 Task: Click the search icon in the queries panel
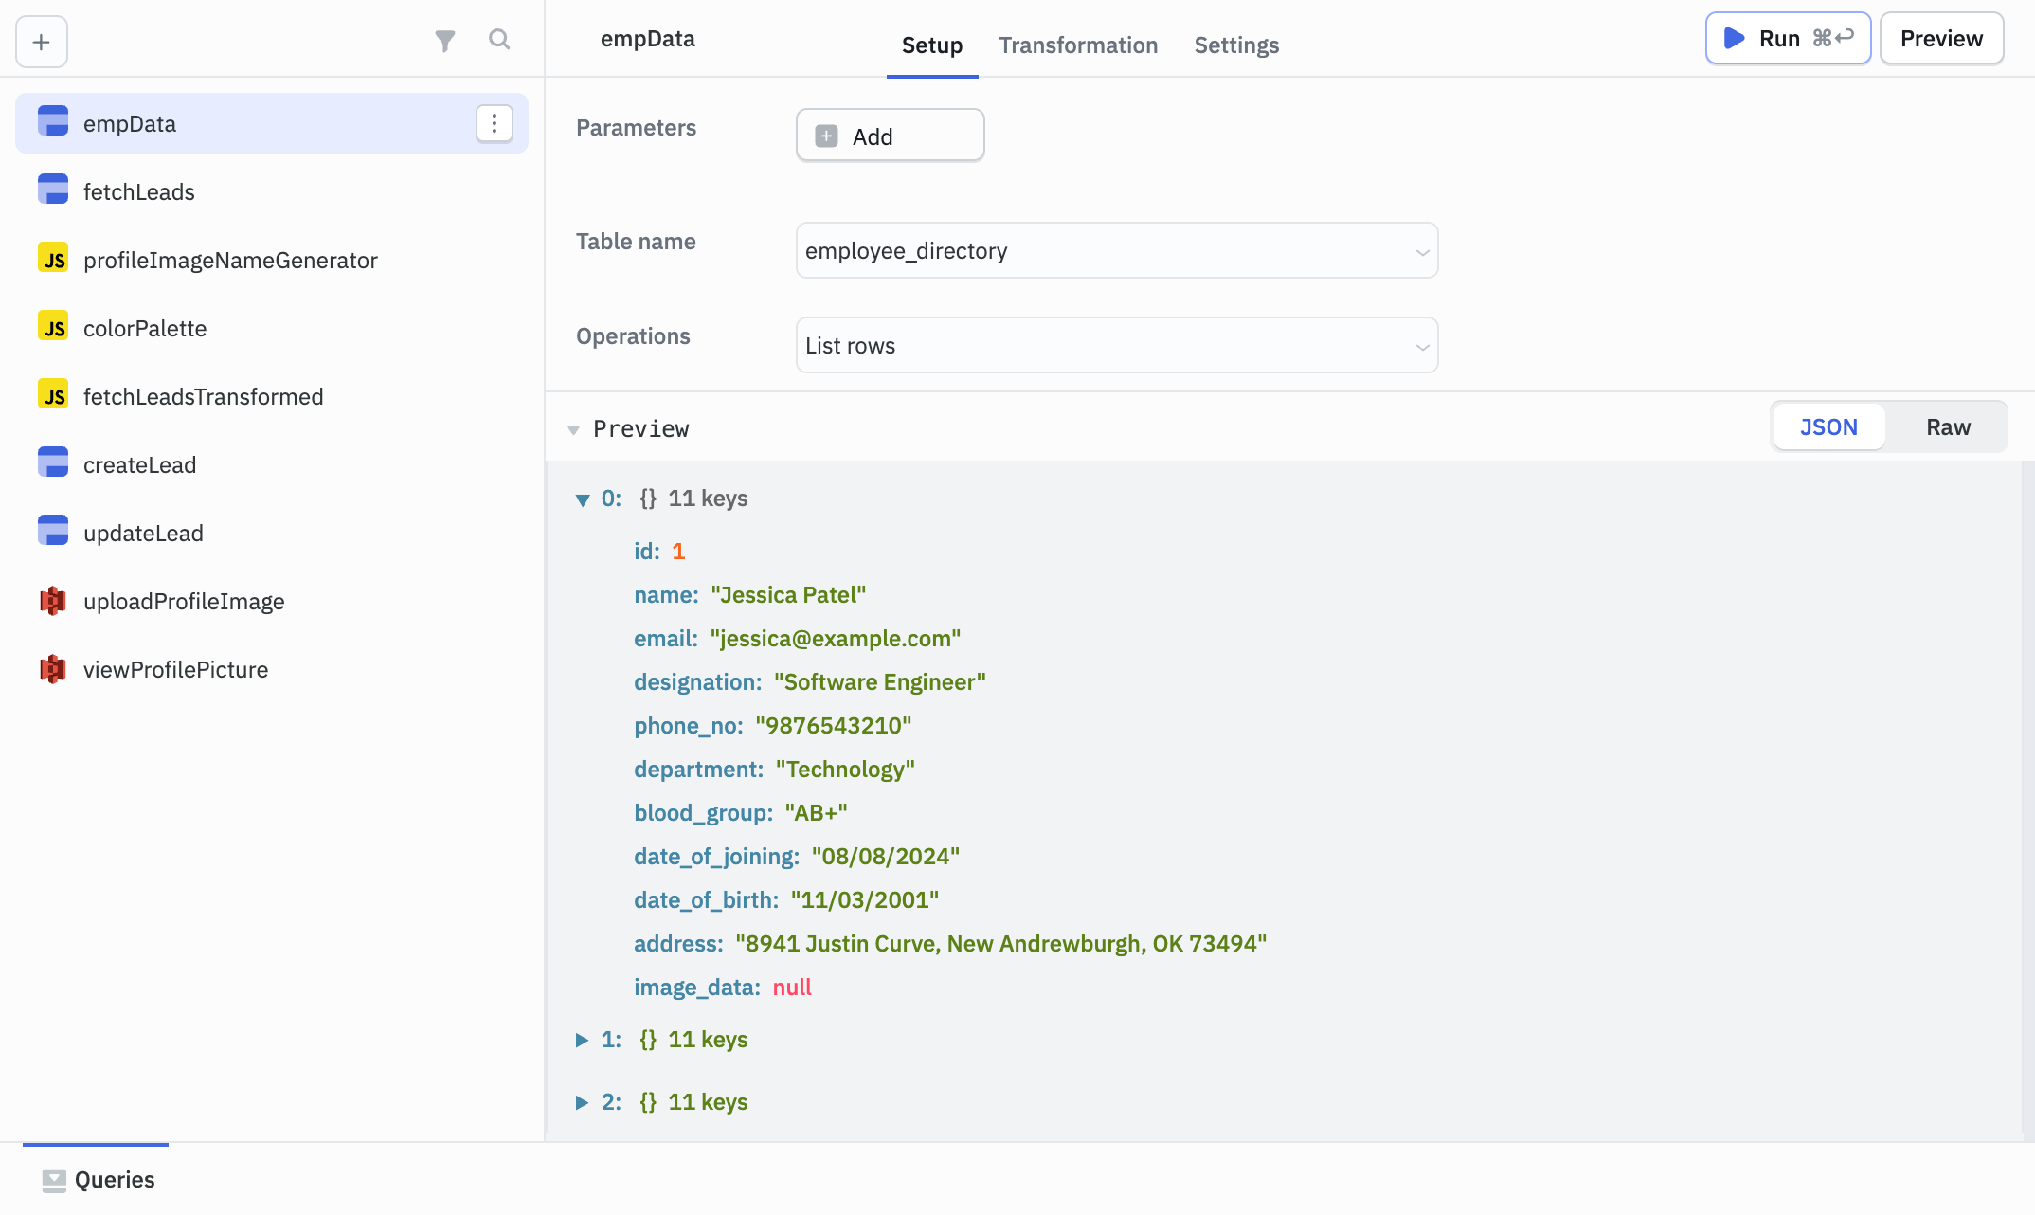click(x=499, y=41)
